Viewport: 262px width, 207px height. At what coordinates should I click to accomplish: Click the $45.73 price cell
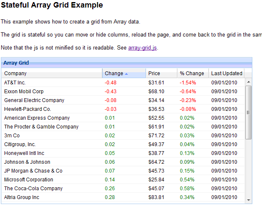tap(156, 171)
